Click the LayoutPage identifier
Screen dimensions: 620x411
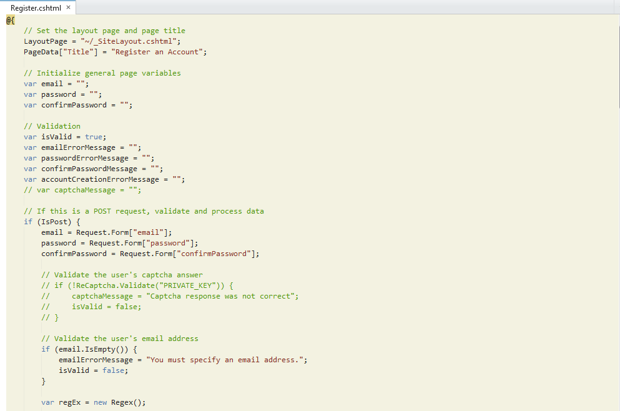[46, 41]
